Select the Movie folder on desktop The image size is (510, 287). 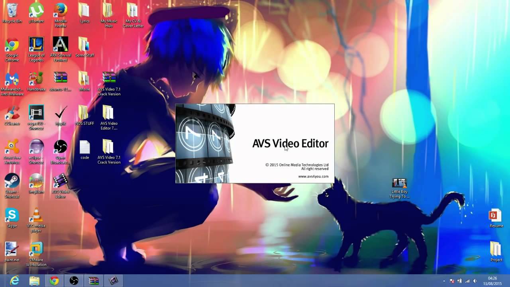tap(84, 82)
